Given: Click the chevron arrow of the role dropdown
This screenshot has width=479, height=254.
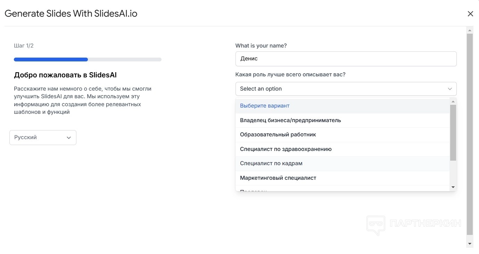Looking at the screenshot, I should point(450,89).
